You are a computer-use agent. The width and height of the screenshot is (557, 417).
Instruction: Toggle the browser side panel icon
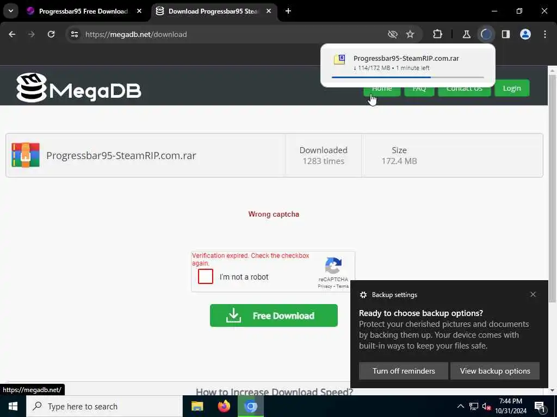coord(506,34)
